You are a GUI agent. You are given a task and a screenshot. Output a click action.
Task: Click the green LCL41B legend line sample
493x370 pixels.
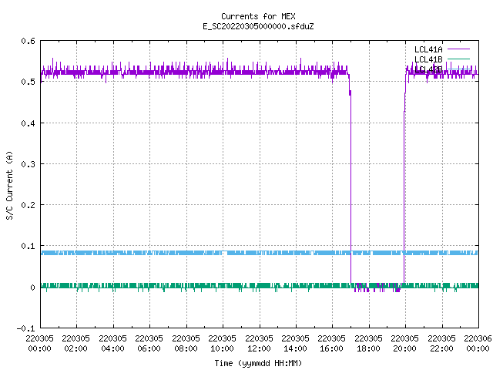pyautogui.click(x=458, y=59)
